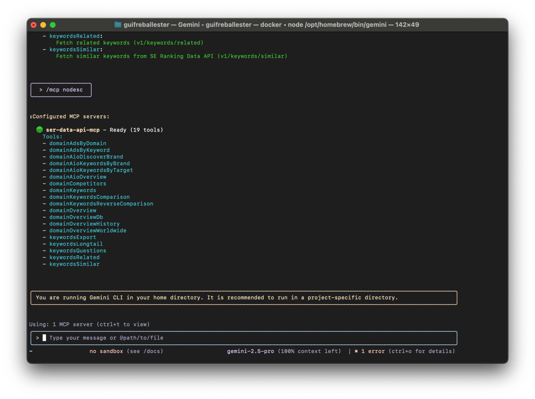Open the gemini-2.5-pro model selector
This screenshot has height=399, width=535.
pyautogui.click(x=250, y=351)
